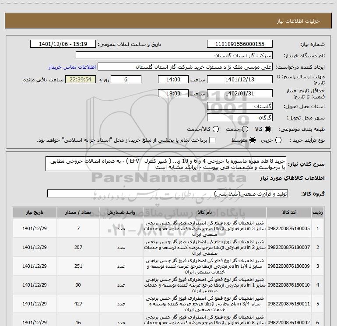337x326 pixels.
Task: Click the 3 in valve name in row 1
Action: (x=205, y=228)
